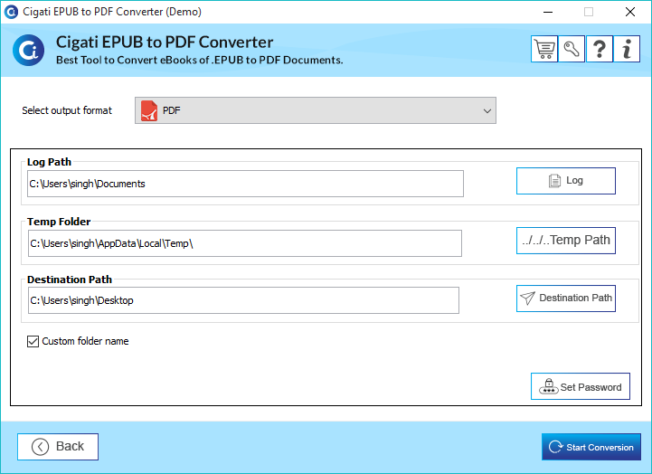Click the red PDF format icon

pos(149,110)
